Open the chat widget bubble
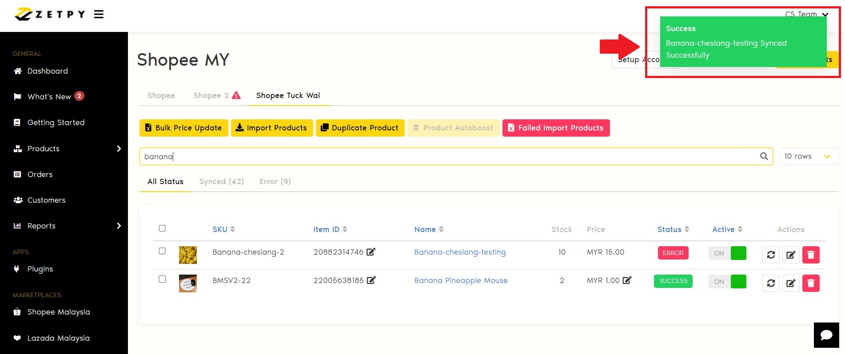845x354 pixels. coord(826,335)
